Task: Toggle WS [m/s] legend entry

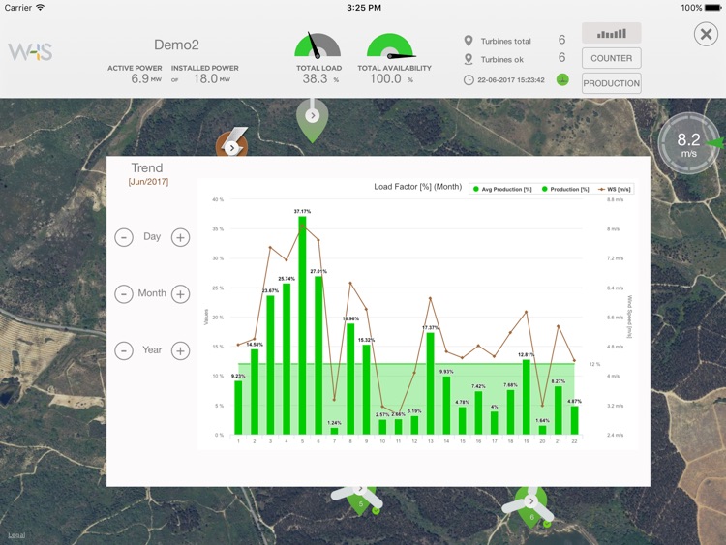Action: 615,189
